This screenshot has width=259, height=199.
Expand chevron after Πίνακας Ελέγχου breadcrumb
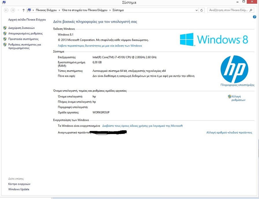pos(60,10)
